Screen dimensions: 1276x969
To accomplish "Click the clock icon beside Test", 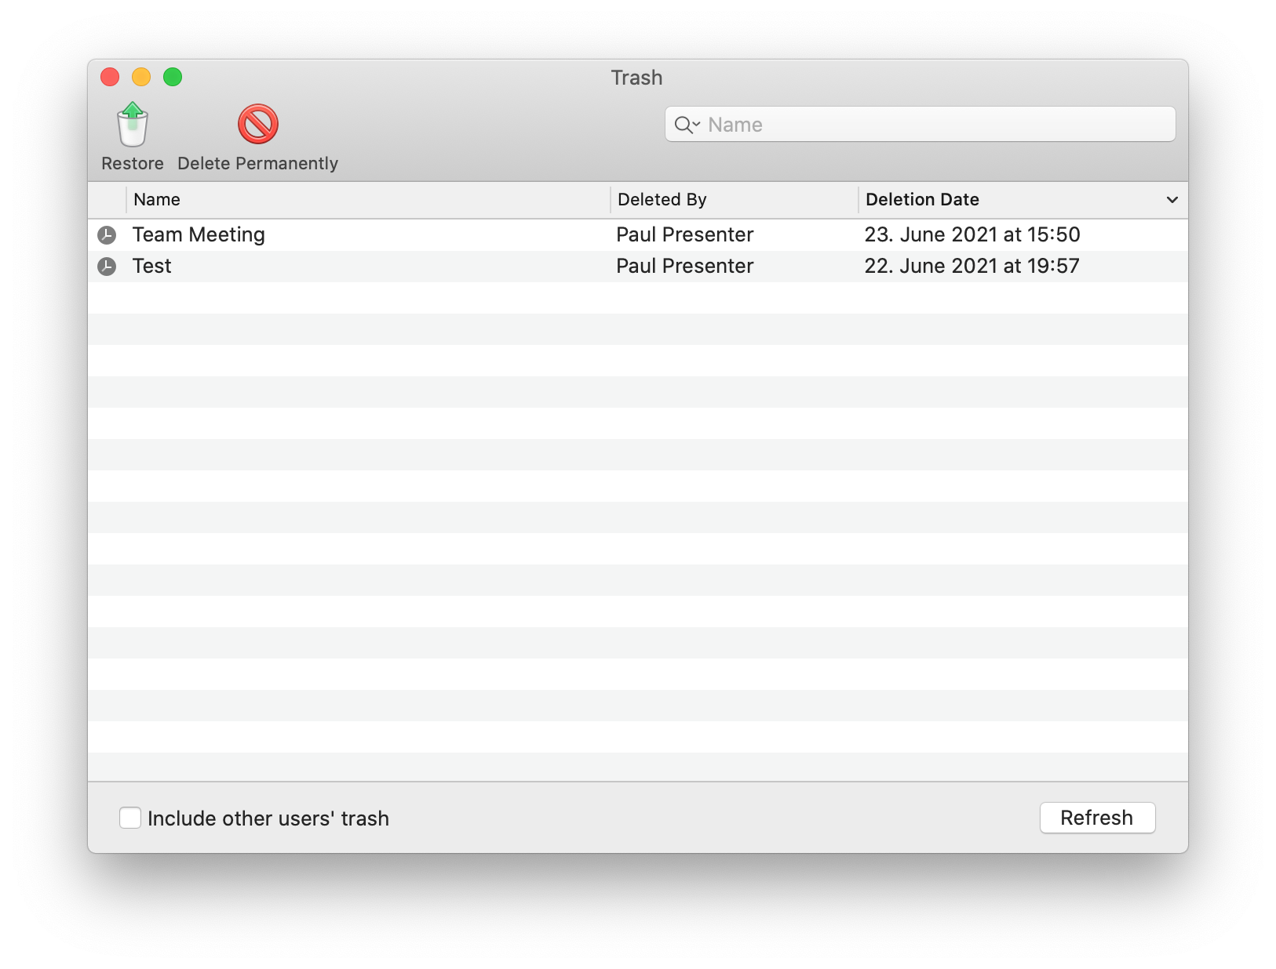I will coord(107,267).
